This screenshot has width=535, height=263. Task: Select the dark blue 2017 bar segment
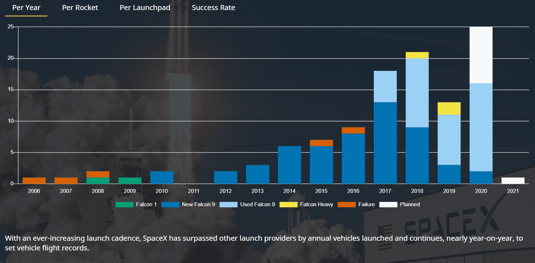click(x=385, y=143)
